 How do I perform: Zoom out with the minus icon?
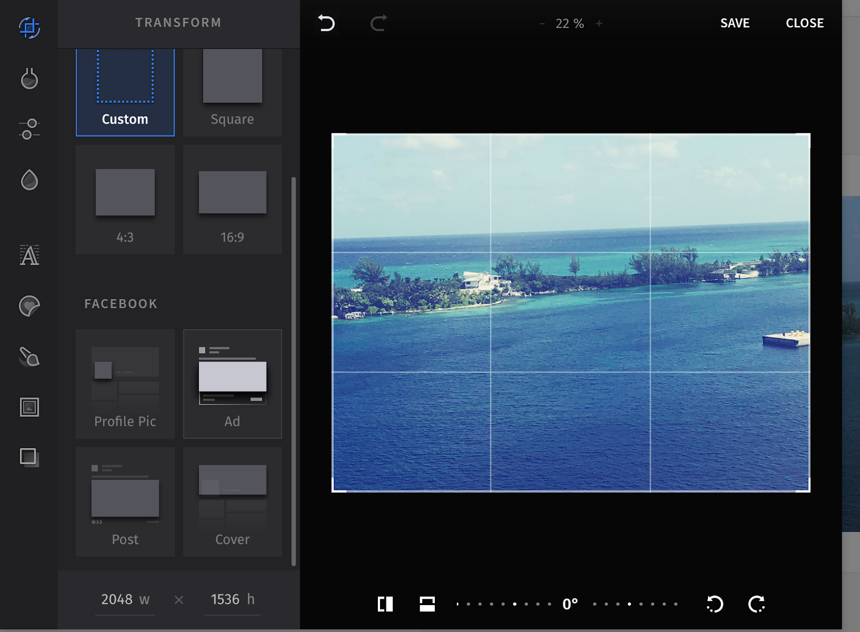point(542,24)
